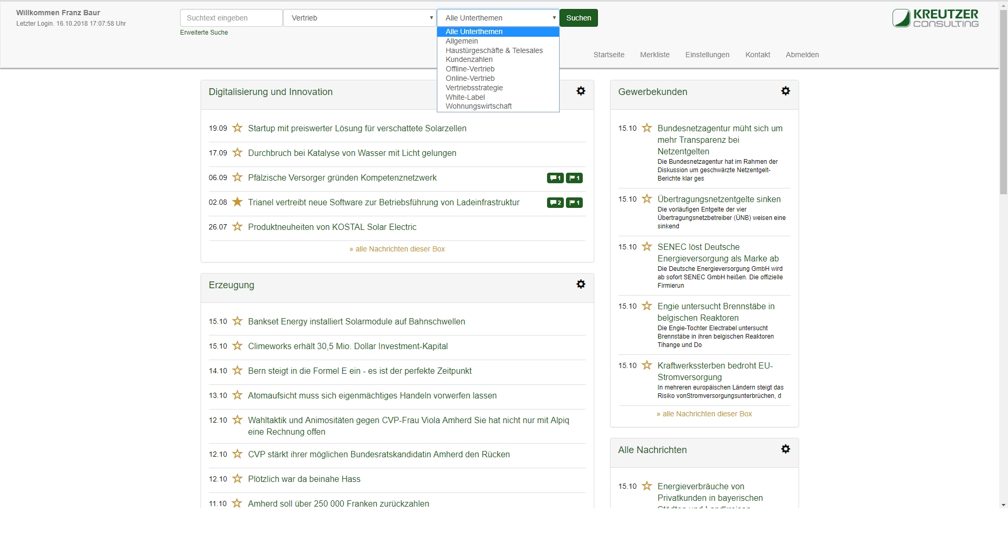
Task: Click gear icon of Alle Nachrichten box
Action: pos(785,449)
